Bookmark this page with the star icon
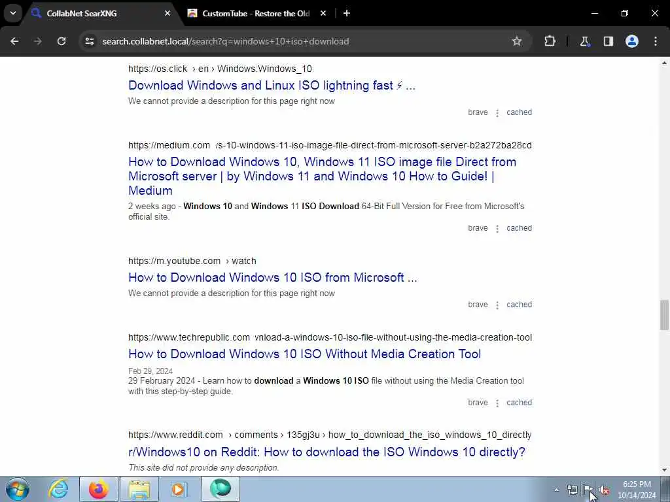670x502 pixels. [x=517, y=41]
